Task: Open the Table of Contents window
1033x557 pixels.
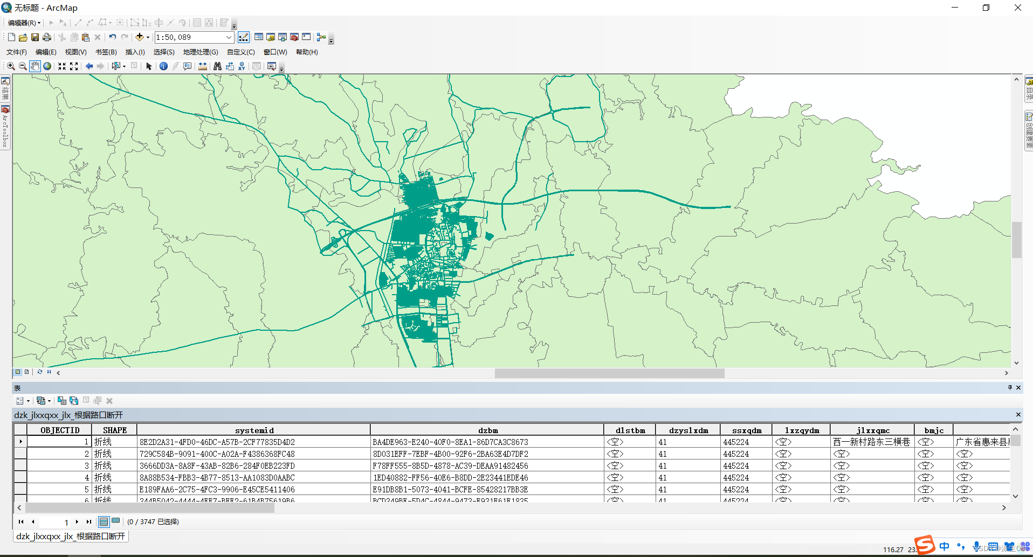Action: [x=259, y=37]
